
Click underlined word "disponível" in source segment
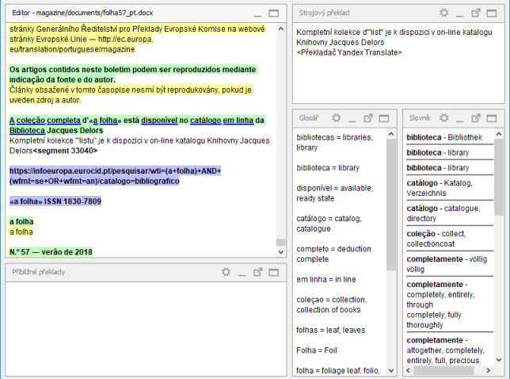[159, 121]
